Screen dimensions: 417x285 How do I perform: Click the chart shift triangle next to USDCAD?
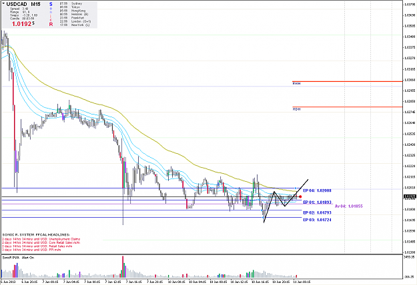tap(3, 3)
